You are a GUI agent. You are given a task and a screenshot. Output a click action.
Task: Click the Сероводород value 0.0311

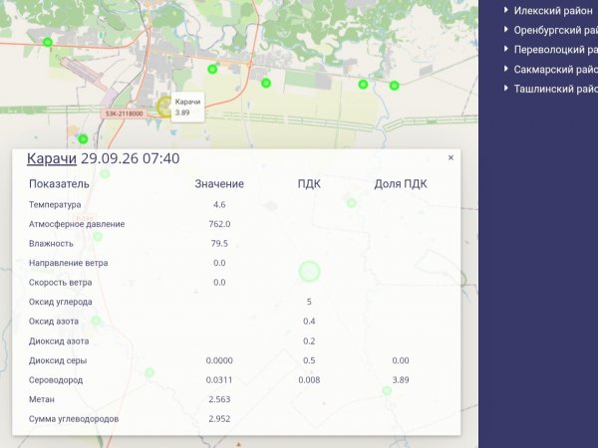pyautogui.click(x=219, y=380)
